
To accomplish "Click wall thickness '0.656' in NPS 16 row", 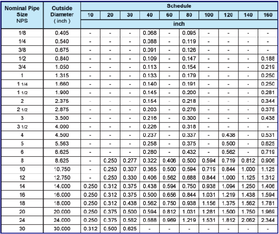I will point(169,195).
